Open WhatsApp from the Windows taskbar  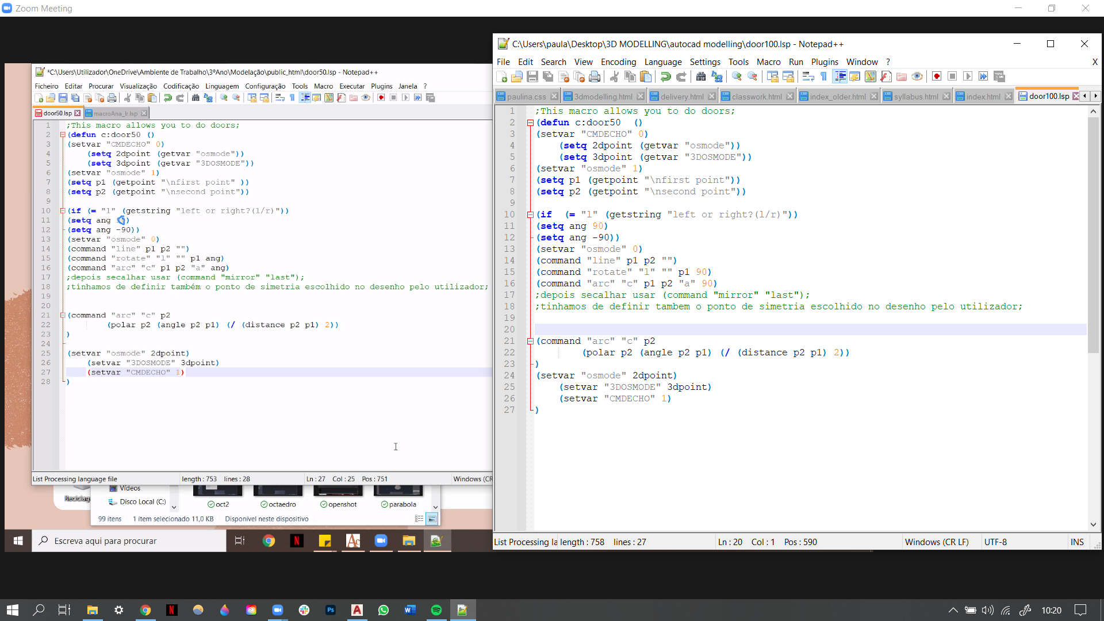(384, 610)
